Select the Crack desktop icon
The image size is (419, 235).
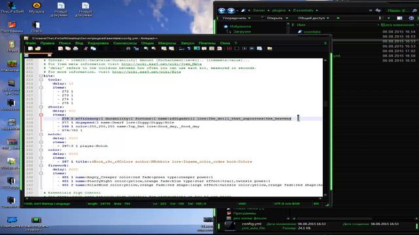coord(37,27)
